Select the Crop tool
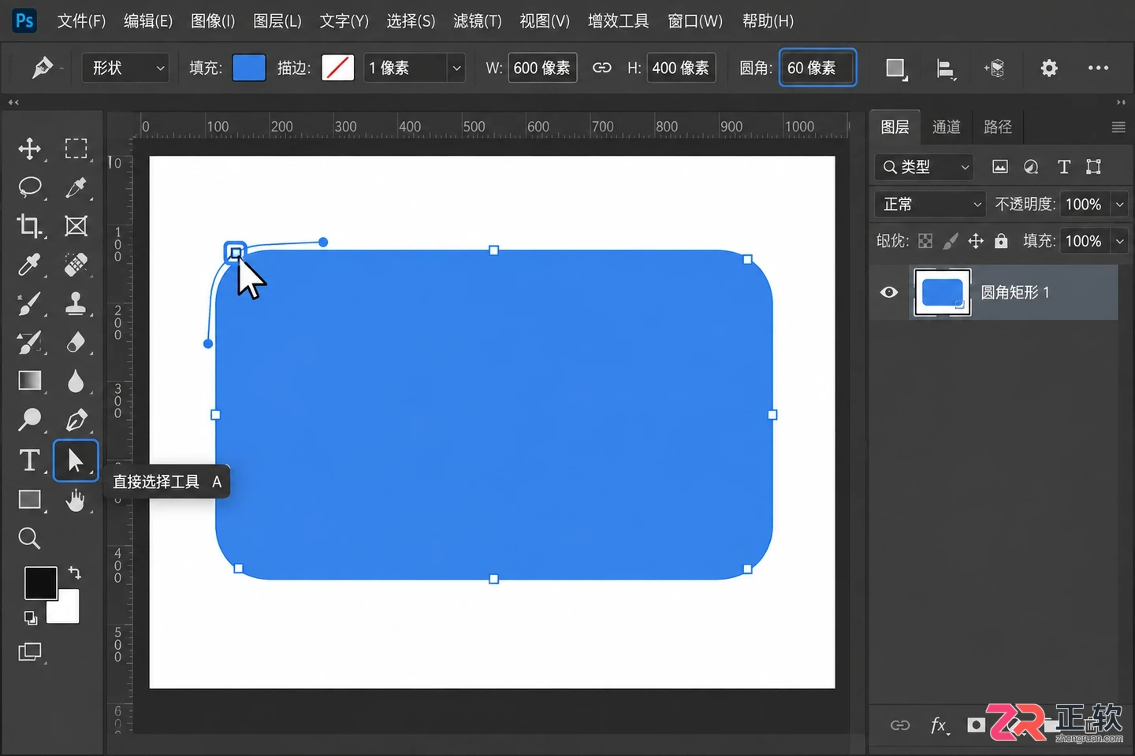Screen dimensions: 1135x756 pos(29,226)
